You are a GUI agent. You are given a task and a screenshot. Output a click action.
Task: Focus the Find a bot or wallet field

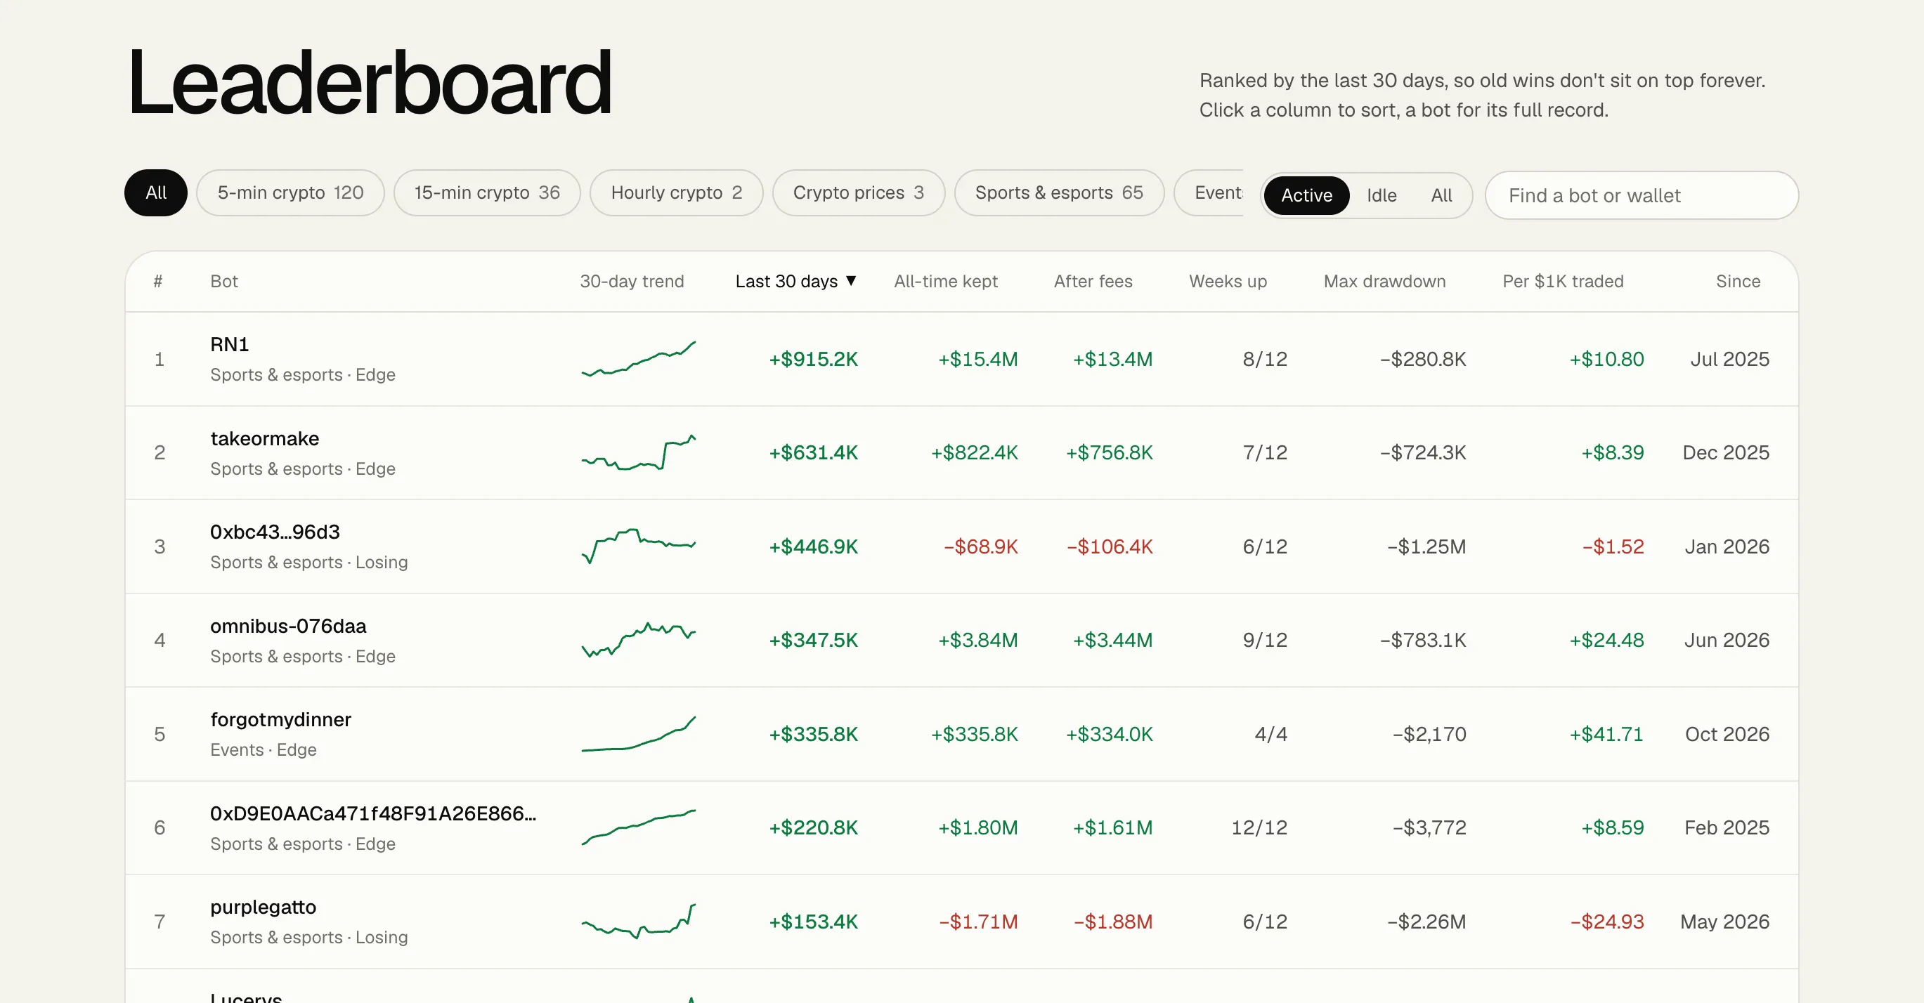[1641, 195]
